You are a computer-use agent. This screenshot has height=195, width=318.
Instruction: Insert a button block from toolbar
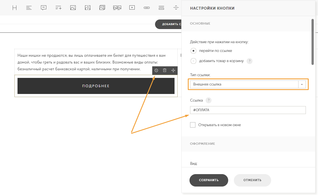click(147, 8)
